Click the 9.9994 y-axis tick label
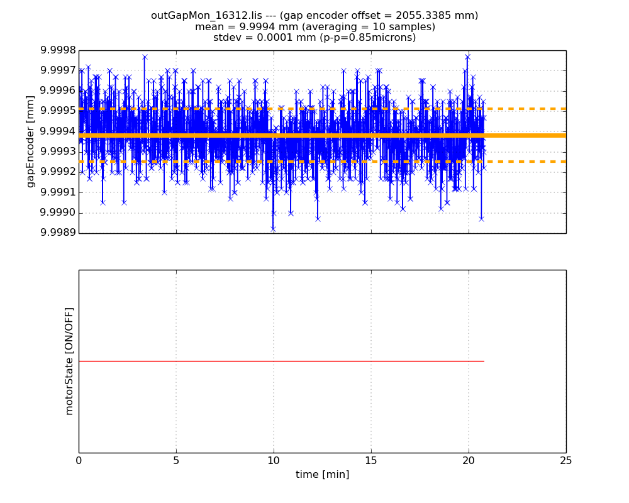The height and width of the screenshot is (503, 629). [x=58, y=131]
